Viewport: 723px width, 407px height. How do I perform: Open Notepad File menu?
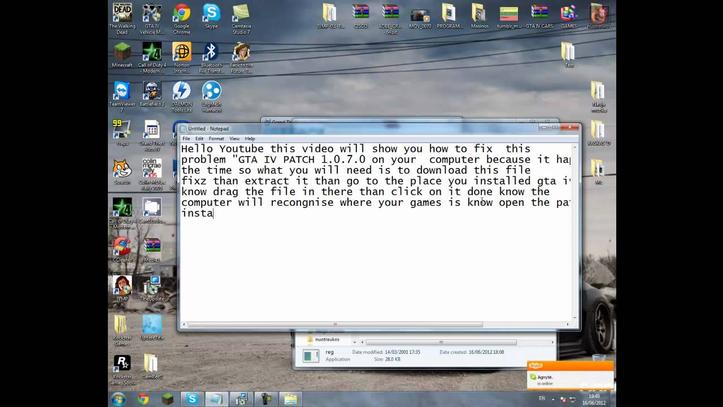coord(186,138)
